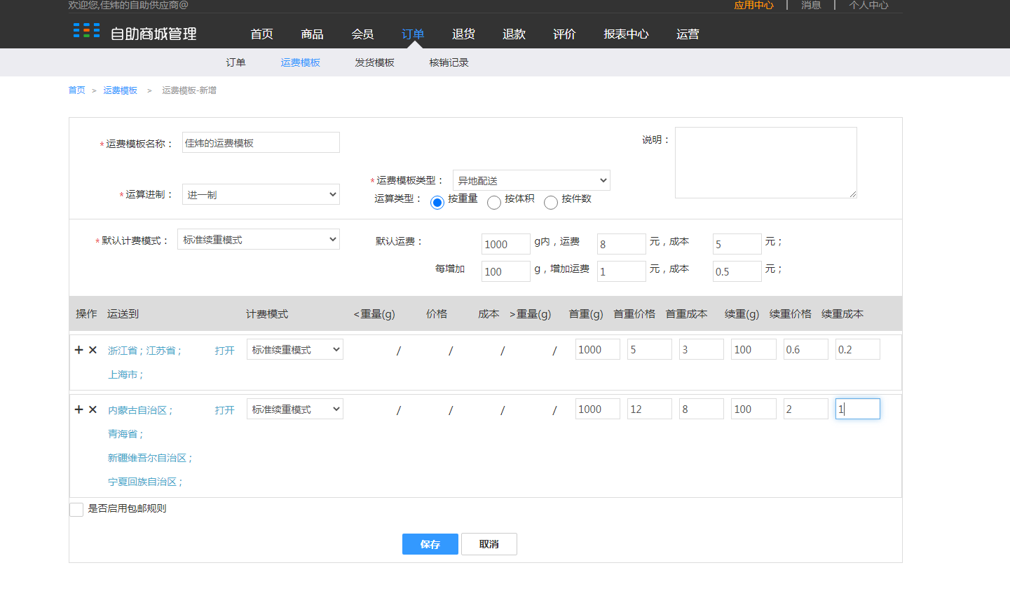Open 运营 main menu
The height and width of the screenshot is (610, 1010).
(688, 34)
